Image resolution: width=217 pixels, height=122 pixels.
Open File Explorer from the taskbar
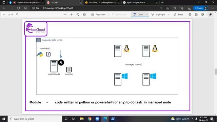(x=82, y=119)
